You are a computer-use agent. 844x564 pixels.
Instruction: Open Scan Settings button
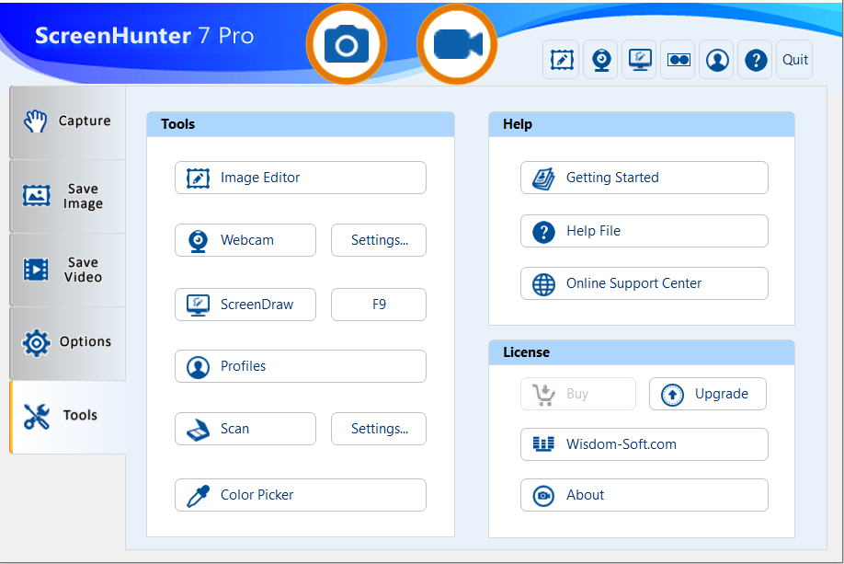379,429
